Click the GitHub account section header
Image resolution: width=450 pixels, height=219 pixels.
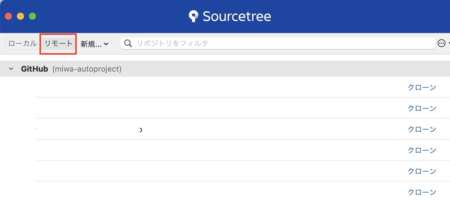pos(35,69)
